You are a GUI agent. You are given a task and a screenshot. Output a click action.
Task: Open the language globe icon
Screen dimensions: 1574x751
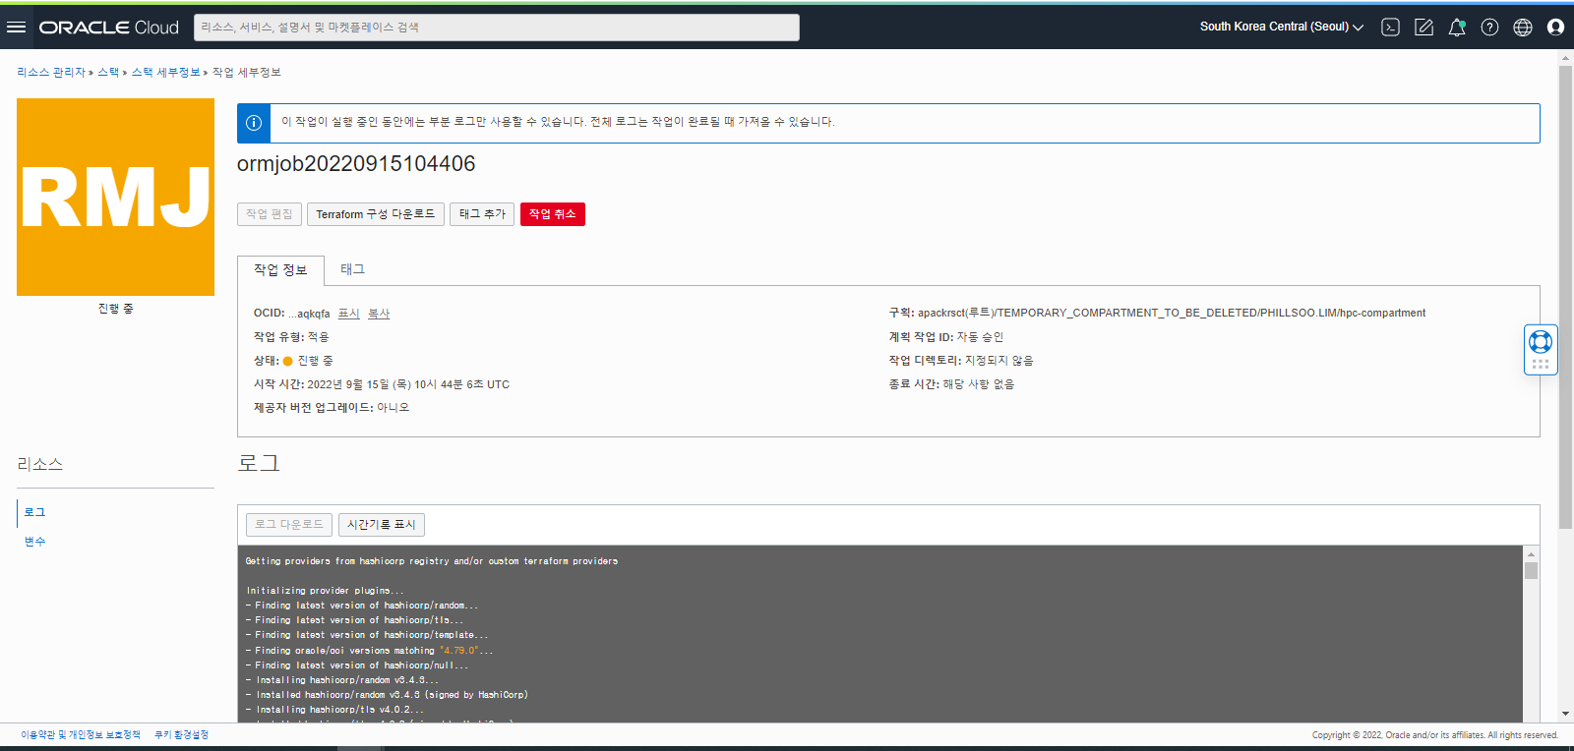tap(1523, 28)
